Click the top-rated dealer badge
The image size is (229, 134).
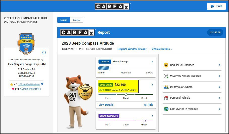26,44
